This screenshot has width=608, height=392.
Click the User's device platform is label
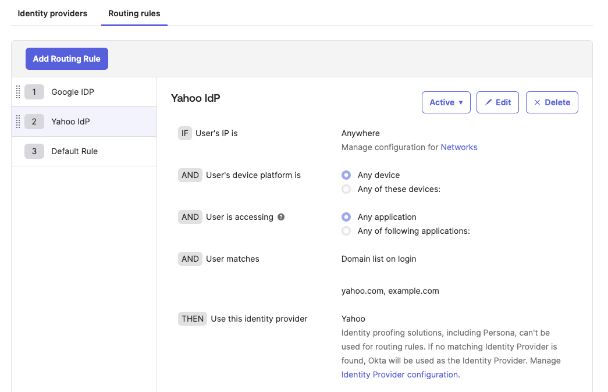point(253,175)
